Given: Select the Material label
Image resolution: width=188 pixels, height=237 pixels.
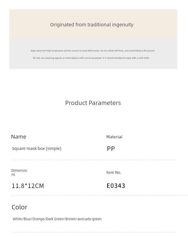Looking at the screenshot, I should (114, 137).
